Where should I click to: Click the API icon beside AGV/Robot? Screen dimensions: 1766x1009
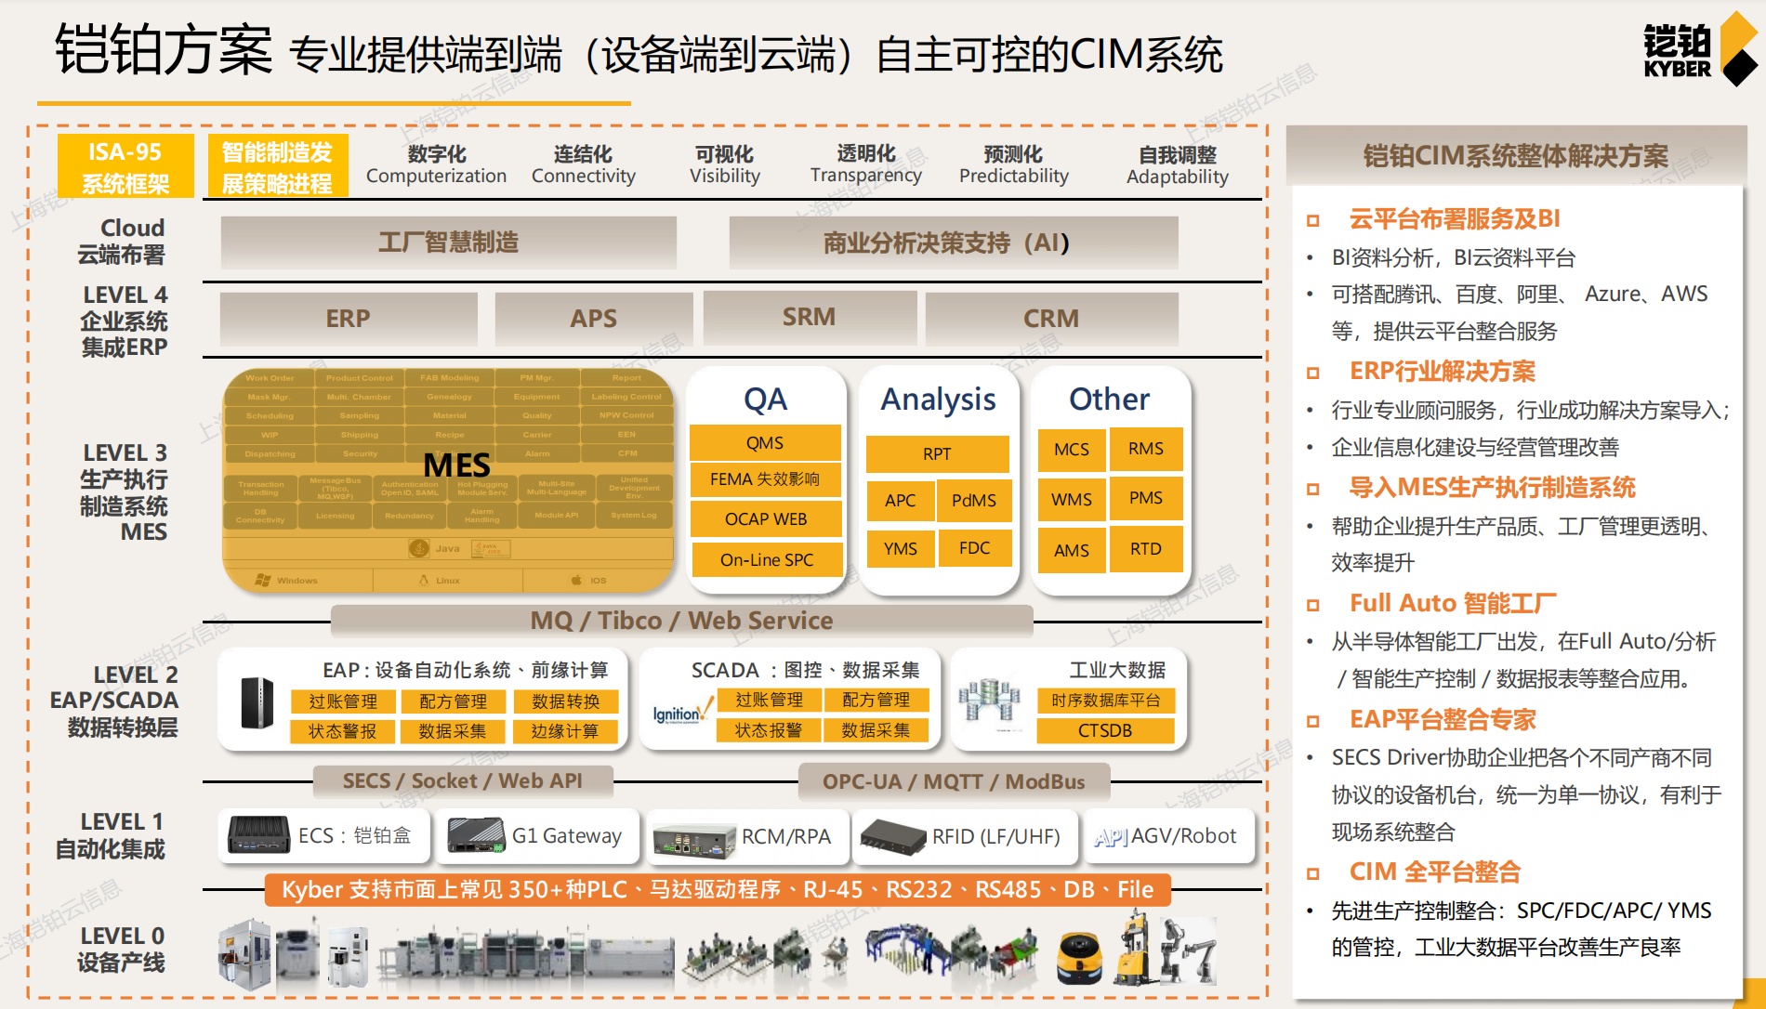tap(1110, 837)
